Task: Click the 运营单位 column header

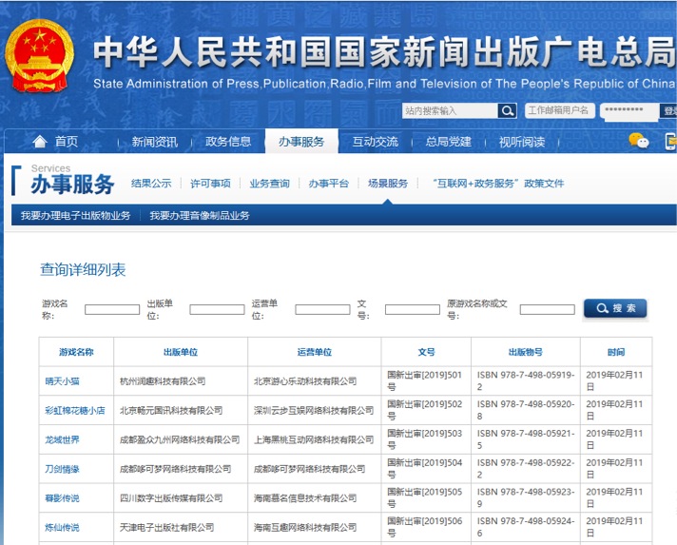Action: tap(315, 352)
